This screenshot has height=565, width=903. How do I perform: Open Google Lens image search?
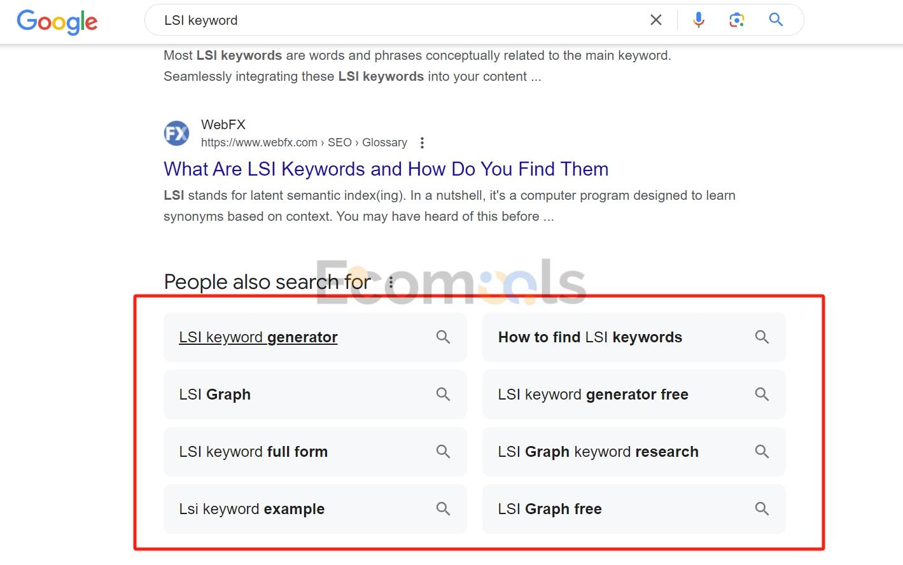[737, 20]
